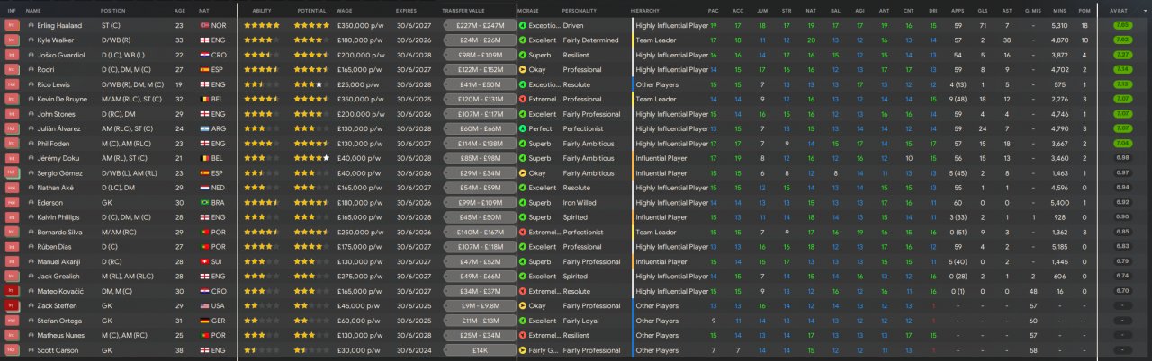
Task: Select Kalvin Phillips position D (C), DM, M (C)
Action: [127, 217]
